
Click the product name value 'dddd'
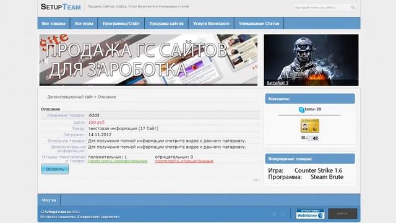(94, 115)
